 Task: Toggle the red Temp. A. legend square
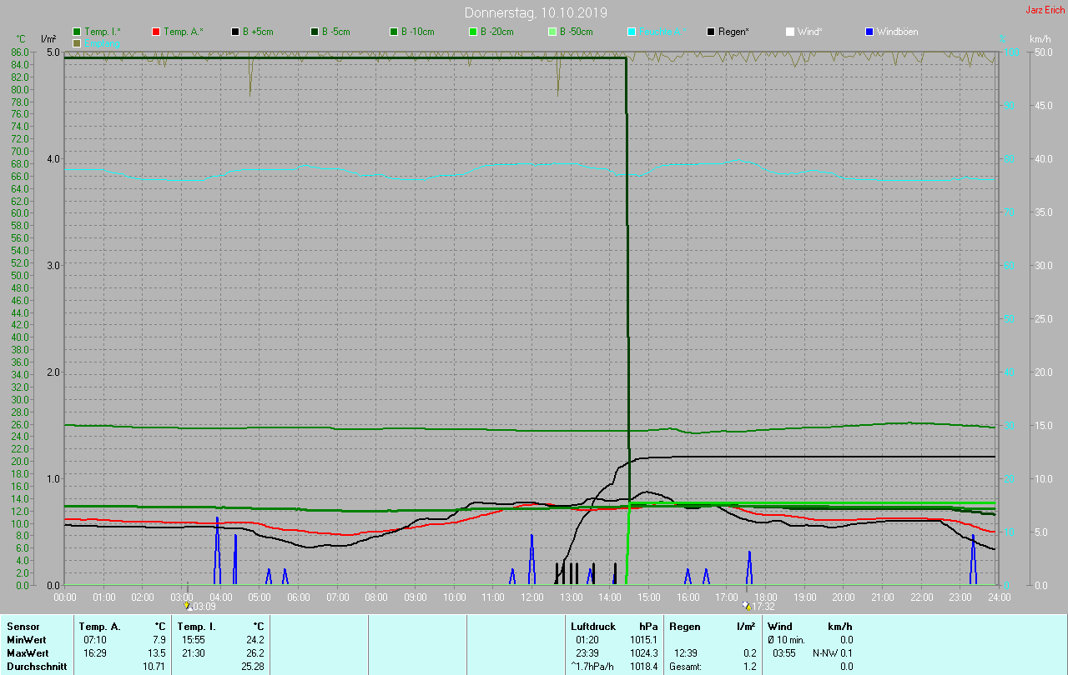(156, 32)
